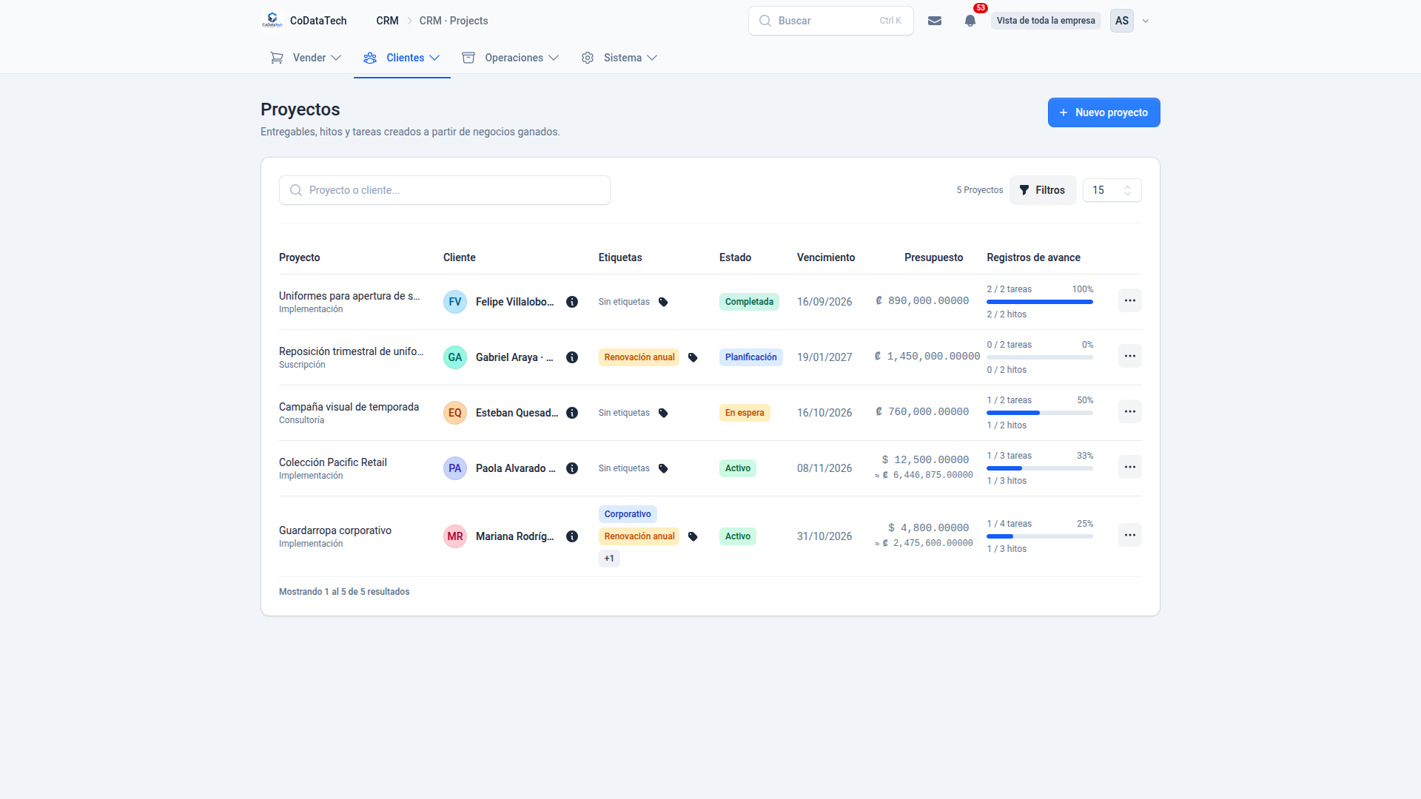The image size is (1421, 799).
Task: Click the 5 Proyectos count label
Action: coord(980,190)
